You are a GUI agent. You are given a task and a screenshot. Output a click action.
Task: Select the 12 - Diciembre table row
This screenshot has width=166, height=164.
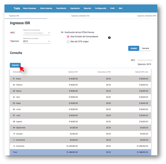(x=80, y=146)
